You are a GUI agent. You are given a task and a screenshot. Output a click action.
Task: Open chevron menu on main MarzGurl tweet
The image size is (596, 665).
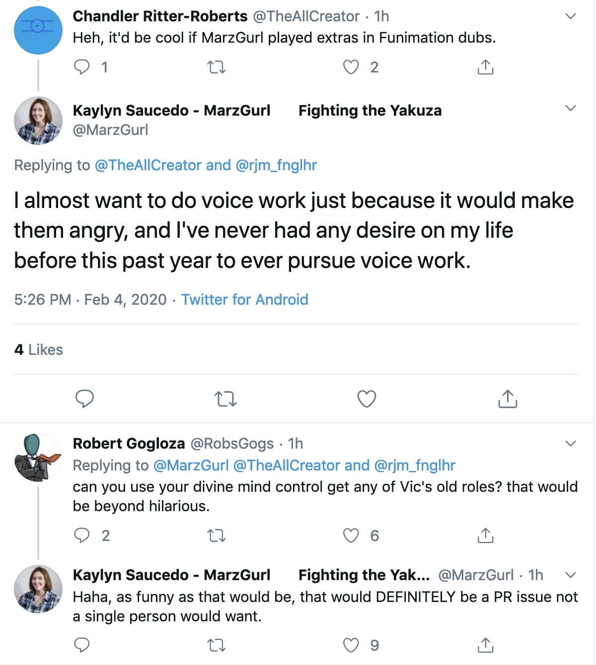571,108
